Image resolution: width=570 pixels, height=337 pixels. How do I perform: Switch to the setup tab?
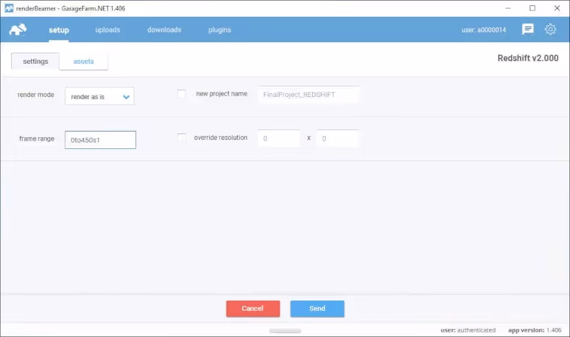click(x=59, y=30)
